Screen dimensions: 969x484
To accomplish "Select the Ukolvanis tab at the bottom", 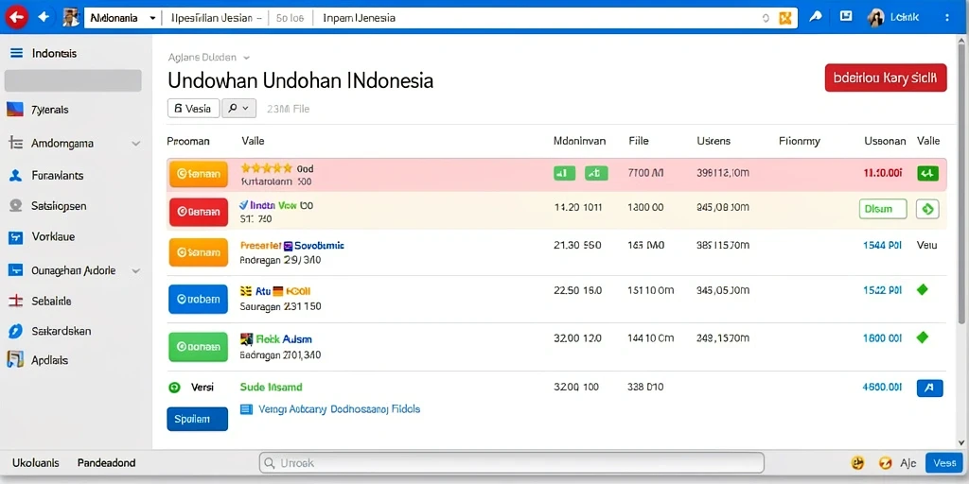I will [x=36, y=463].
